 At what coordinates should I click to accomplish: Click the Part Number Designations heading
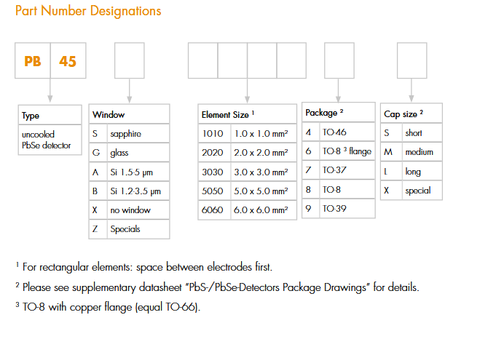(x=88, y=12)
